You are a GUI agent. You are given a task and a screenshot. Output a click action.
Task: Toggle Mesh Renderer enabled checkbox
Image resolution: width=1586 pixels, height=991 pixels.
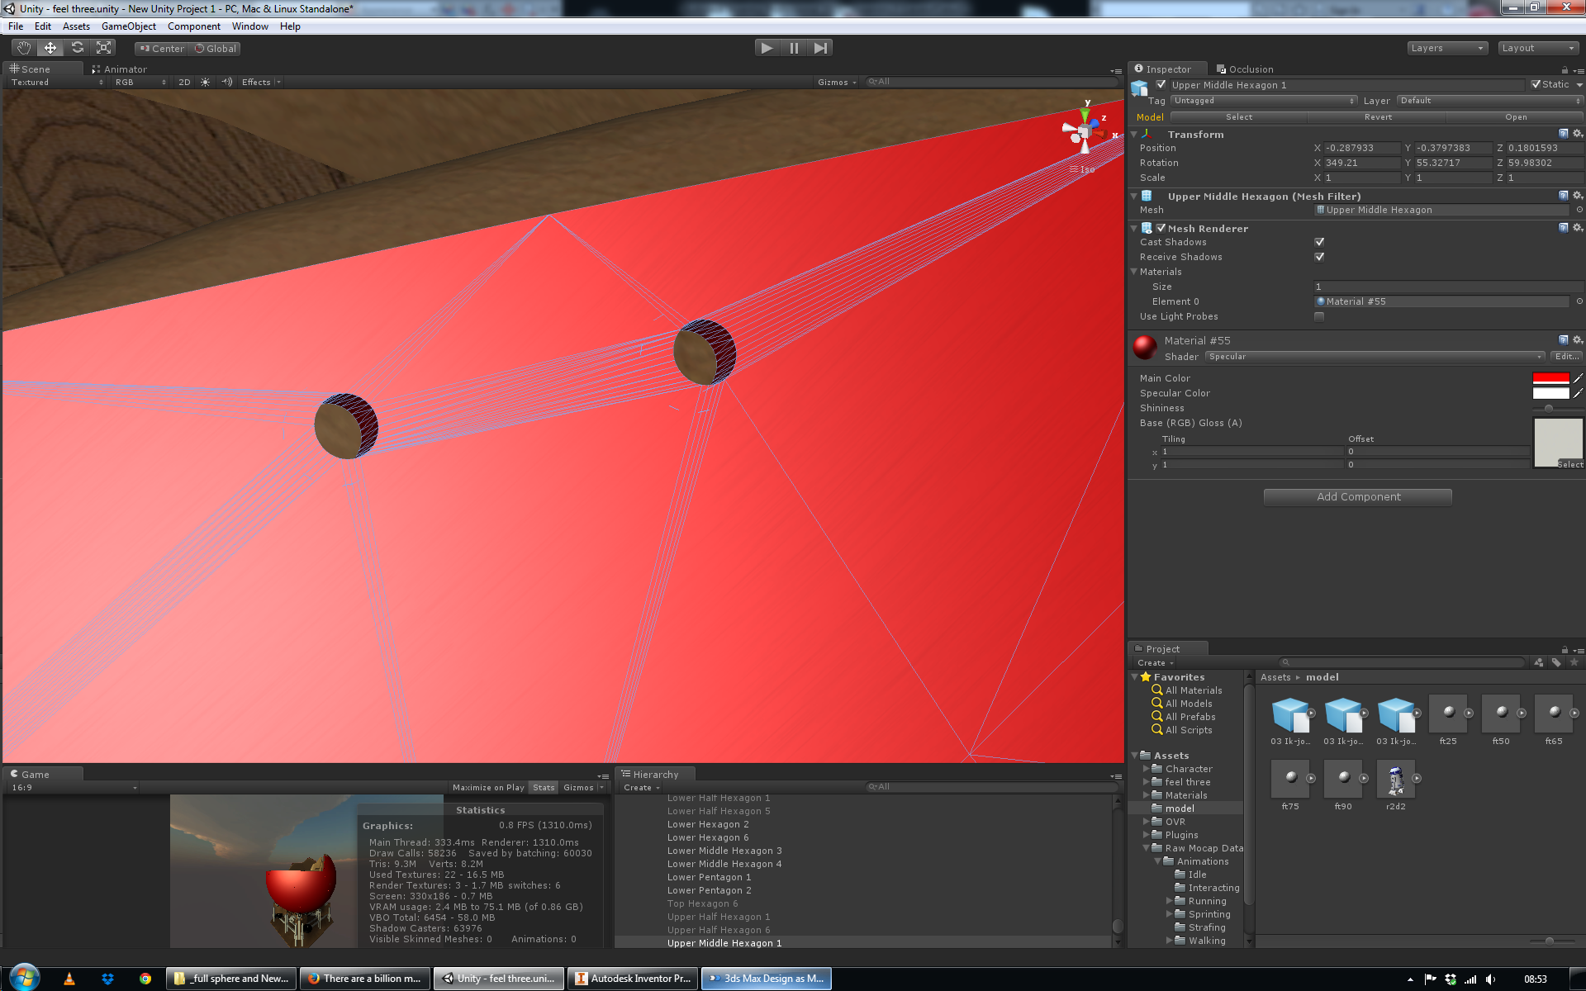pos(1161,228)
